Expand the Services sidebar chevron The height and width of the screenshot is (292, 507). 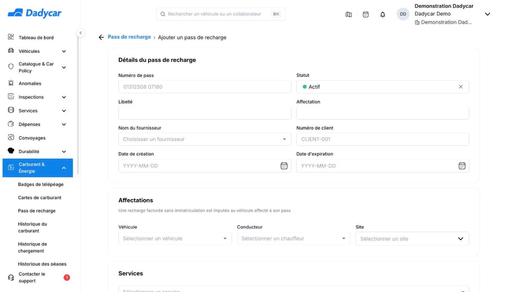[x=64, y=111]
